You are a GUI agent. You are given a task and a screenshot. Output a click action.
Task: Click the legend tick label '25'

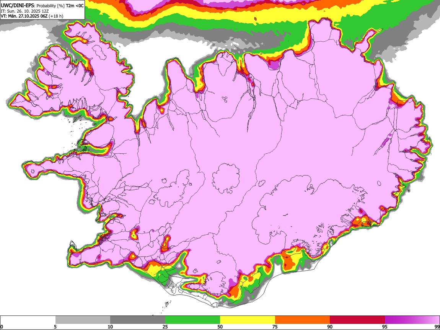pos(165,327)
